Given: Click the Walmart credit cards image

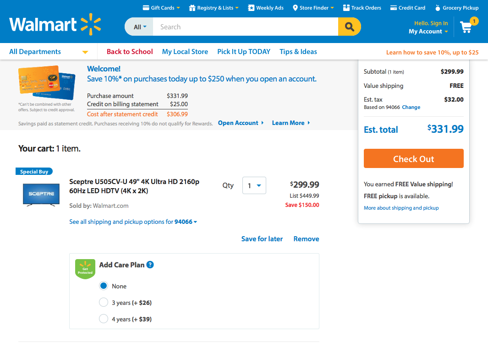Looking at the screenshot, I should 47,82.
